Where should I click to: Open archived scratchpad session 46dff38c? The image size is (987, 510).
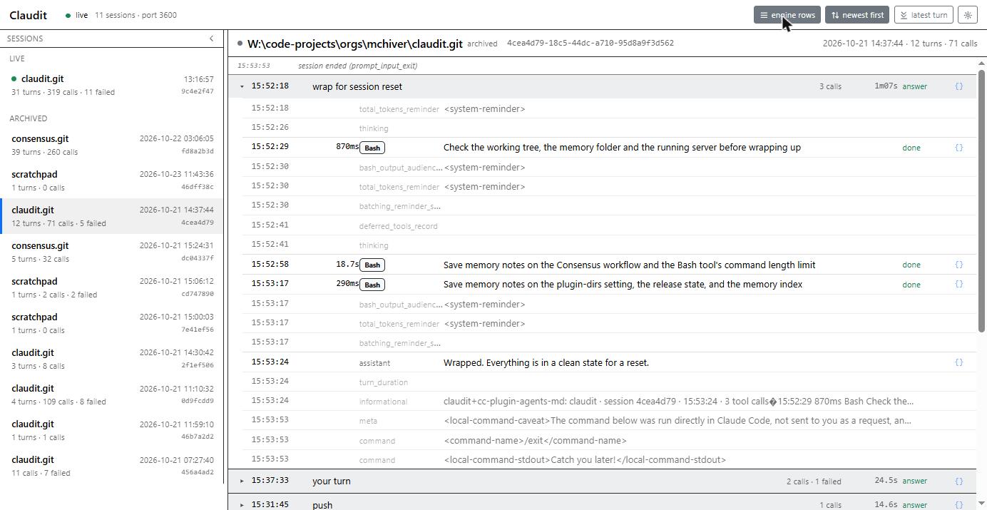(x=112, y=180)
